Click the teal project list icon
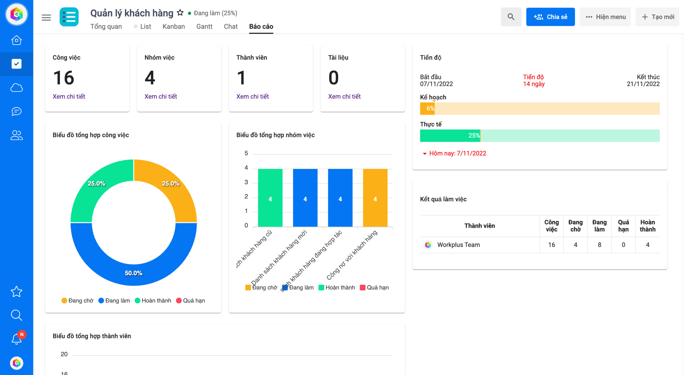 [69, 17]
